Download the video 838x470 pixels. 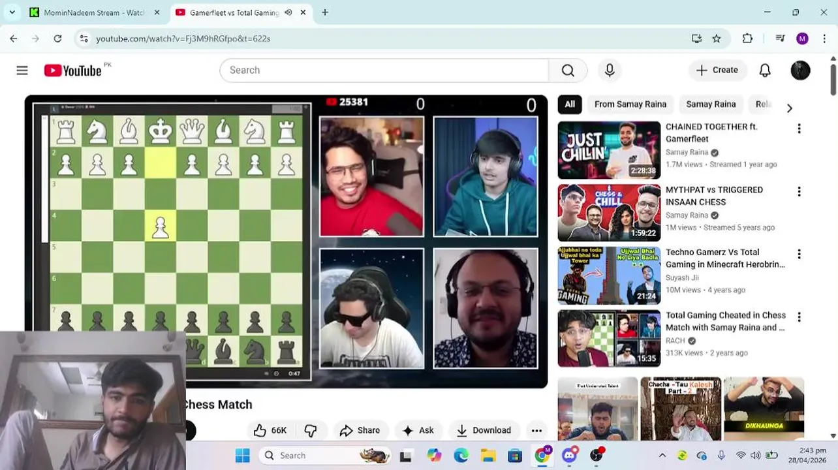click(484, 430)
